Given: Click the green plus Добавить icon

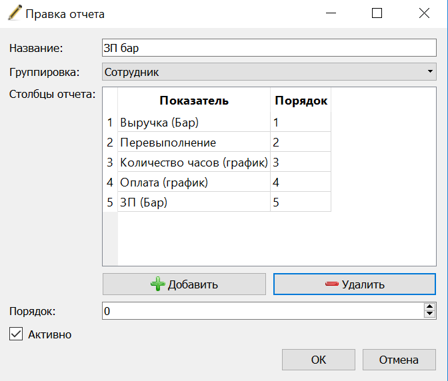Looking at the screenshot, I should (158, 284).
